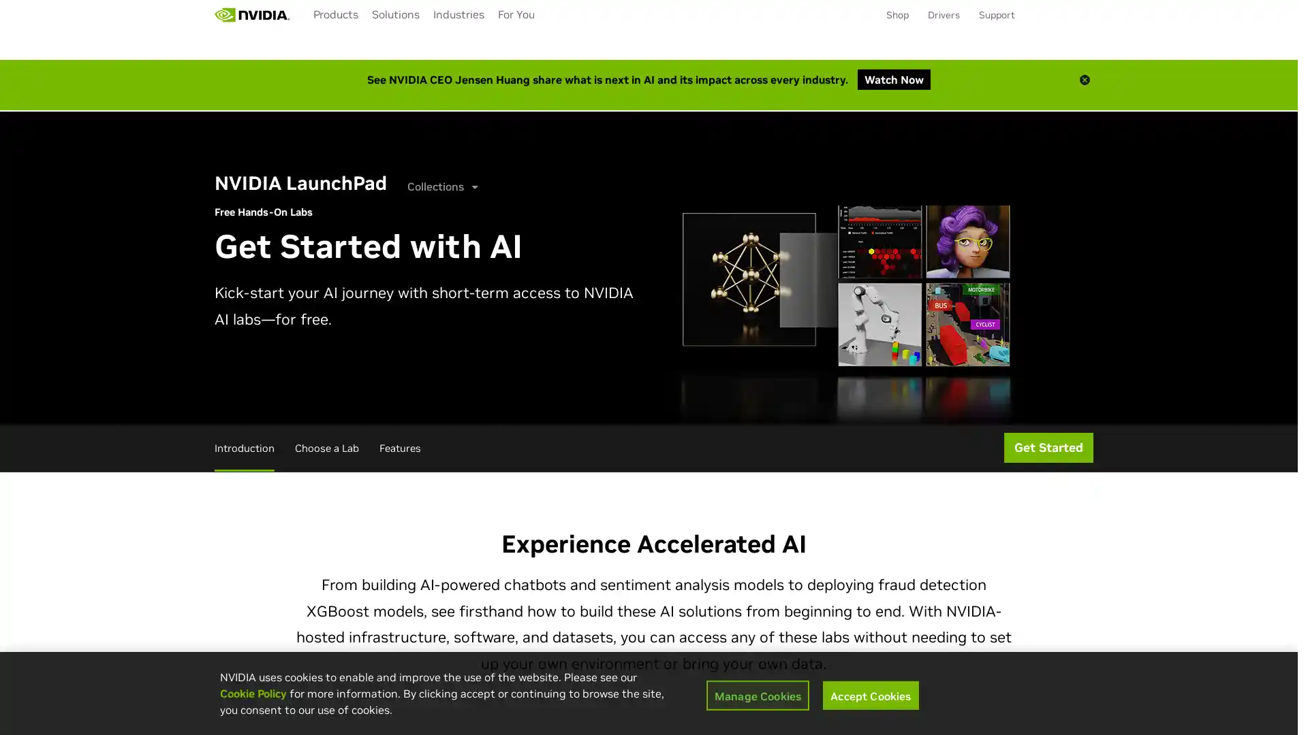Click the Collections dropdown arrow
The image size is (1308, 735).
click(474, 188)
